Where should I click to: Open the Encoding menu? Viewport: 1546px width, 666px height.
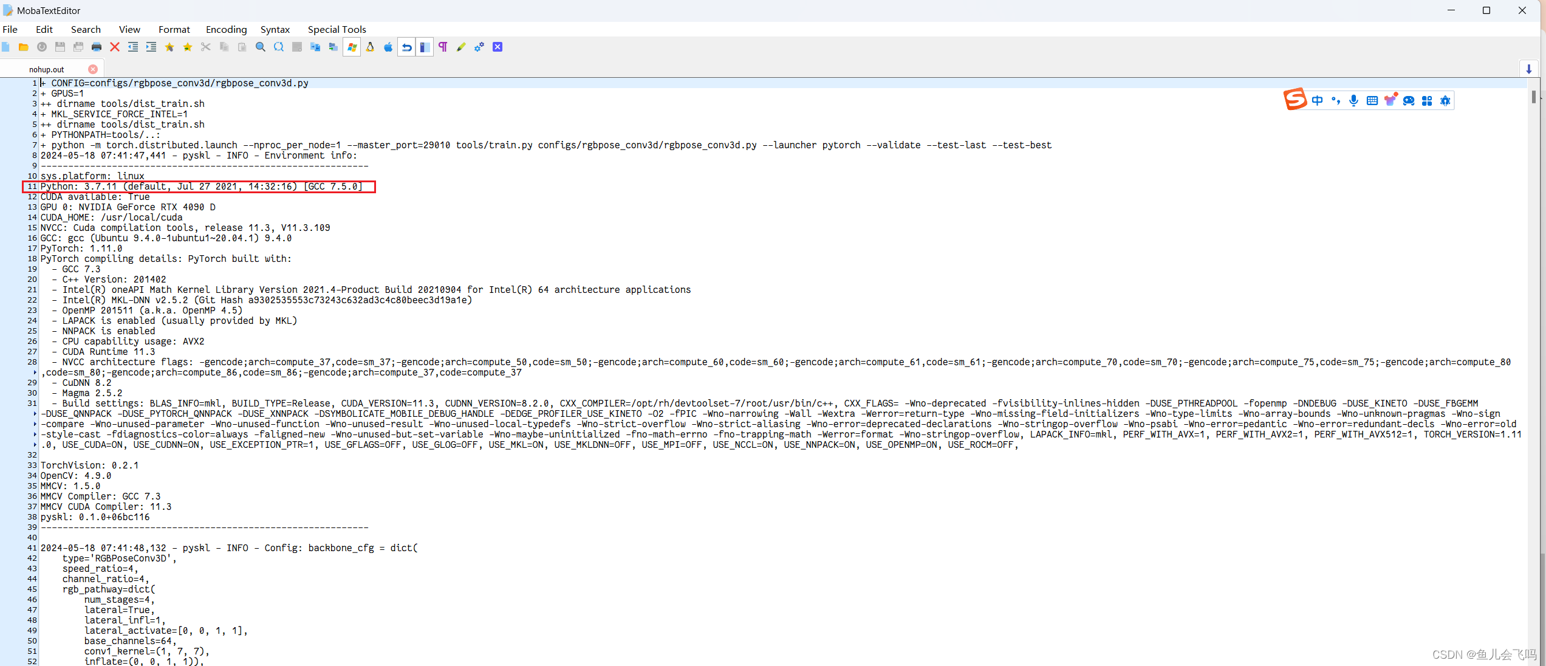(x=226, y=29)
